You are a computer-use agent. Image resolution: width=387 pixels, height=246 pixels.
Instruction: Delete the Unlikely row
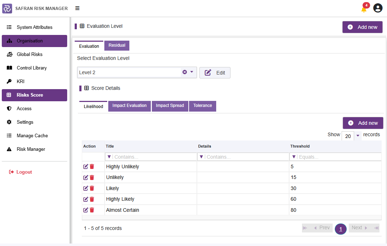[92, 178]
